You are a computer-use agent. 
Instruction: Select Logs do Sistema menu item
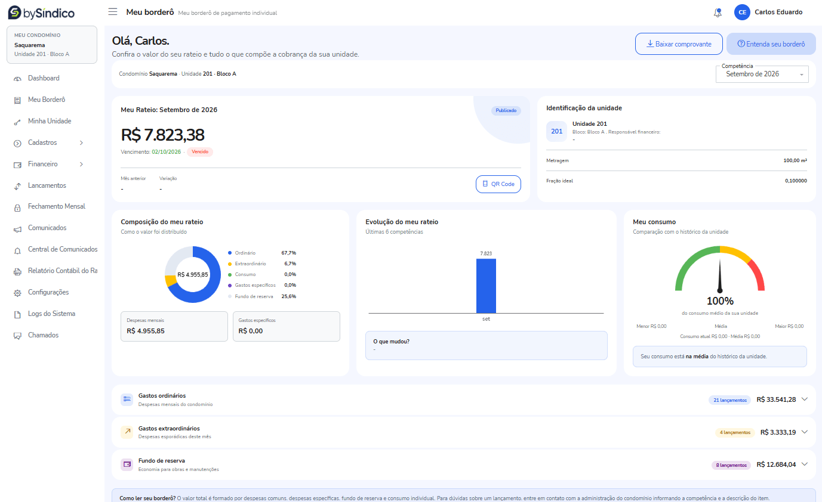tap(53, 314)
